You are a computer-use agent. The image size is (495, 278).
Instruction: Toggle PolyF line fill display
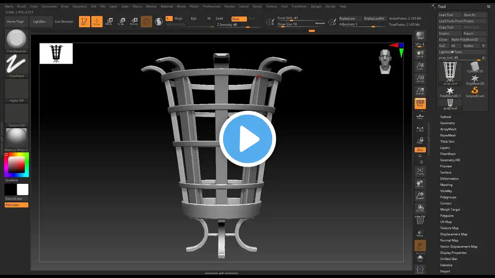click(420, 220)
